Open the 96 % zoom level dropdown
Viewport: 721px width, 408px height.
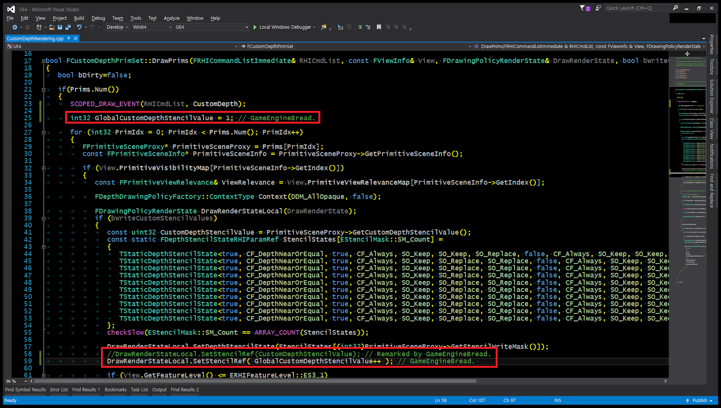[x=17, y=381]
